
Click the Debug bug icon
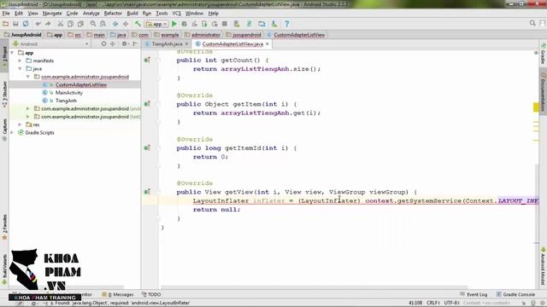[x=185, y=24]
